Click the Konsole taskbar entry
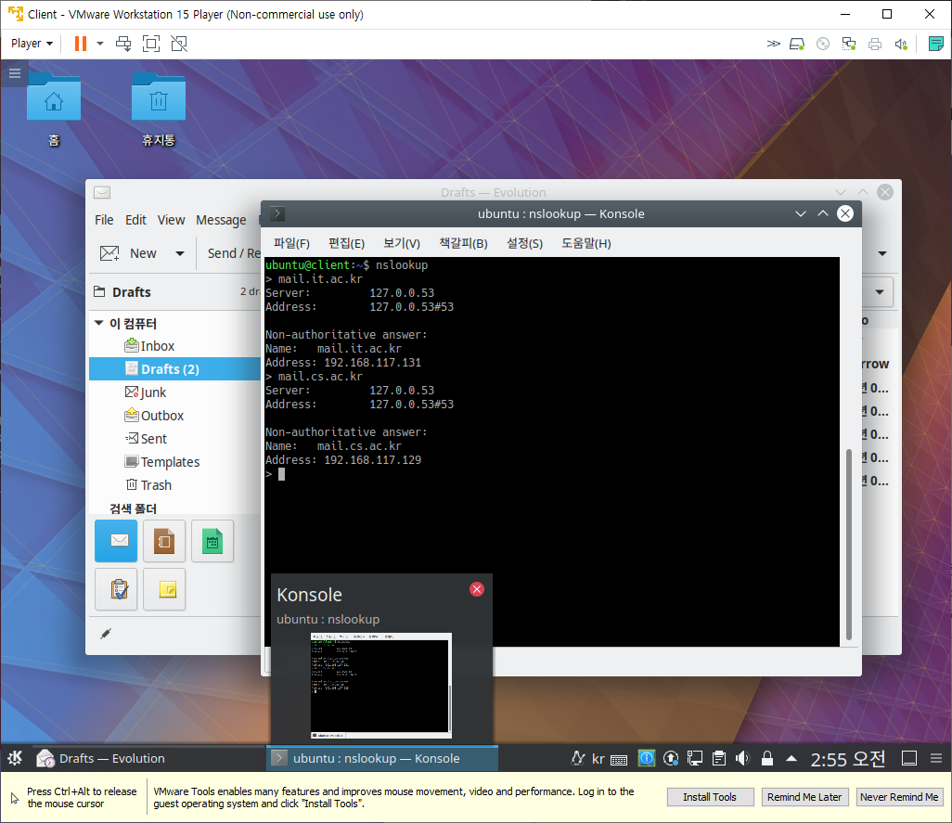952x823 pixels. point(382,758)
